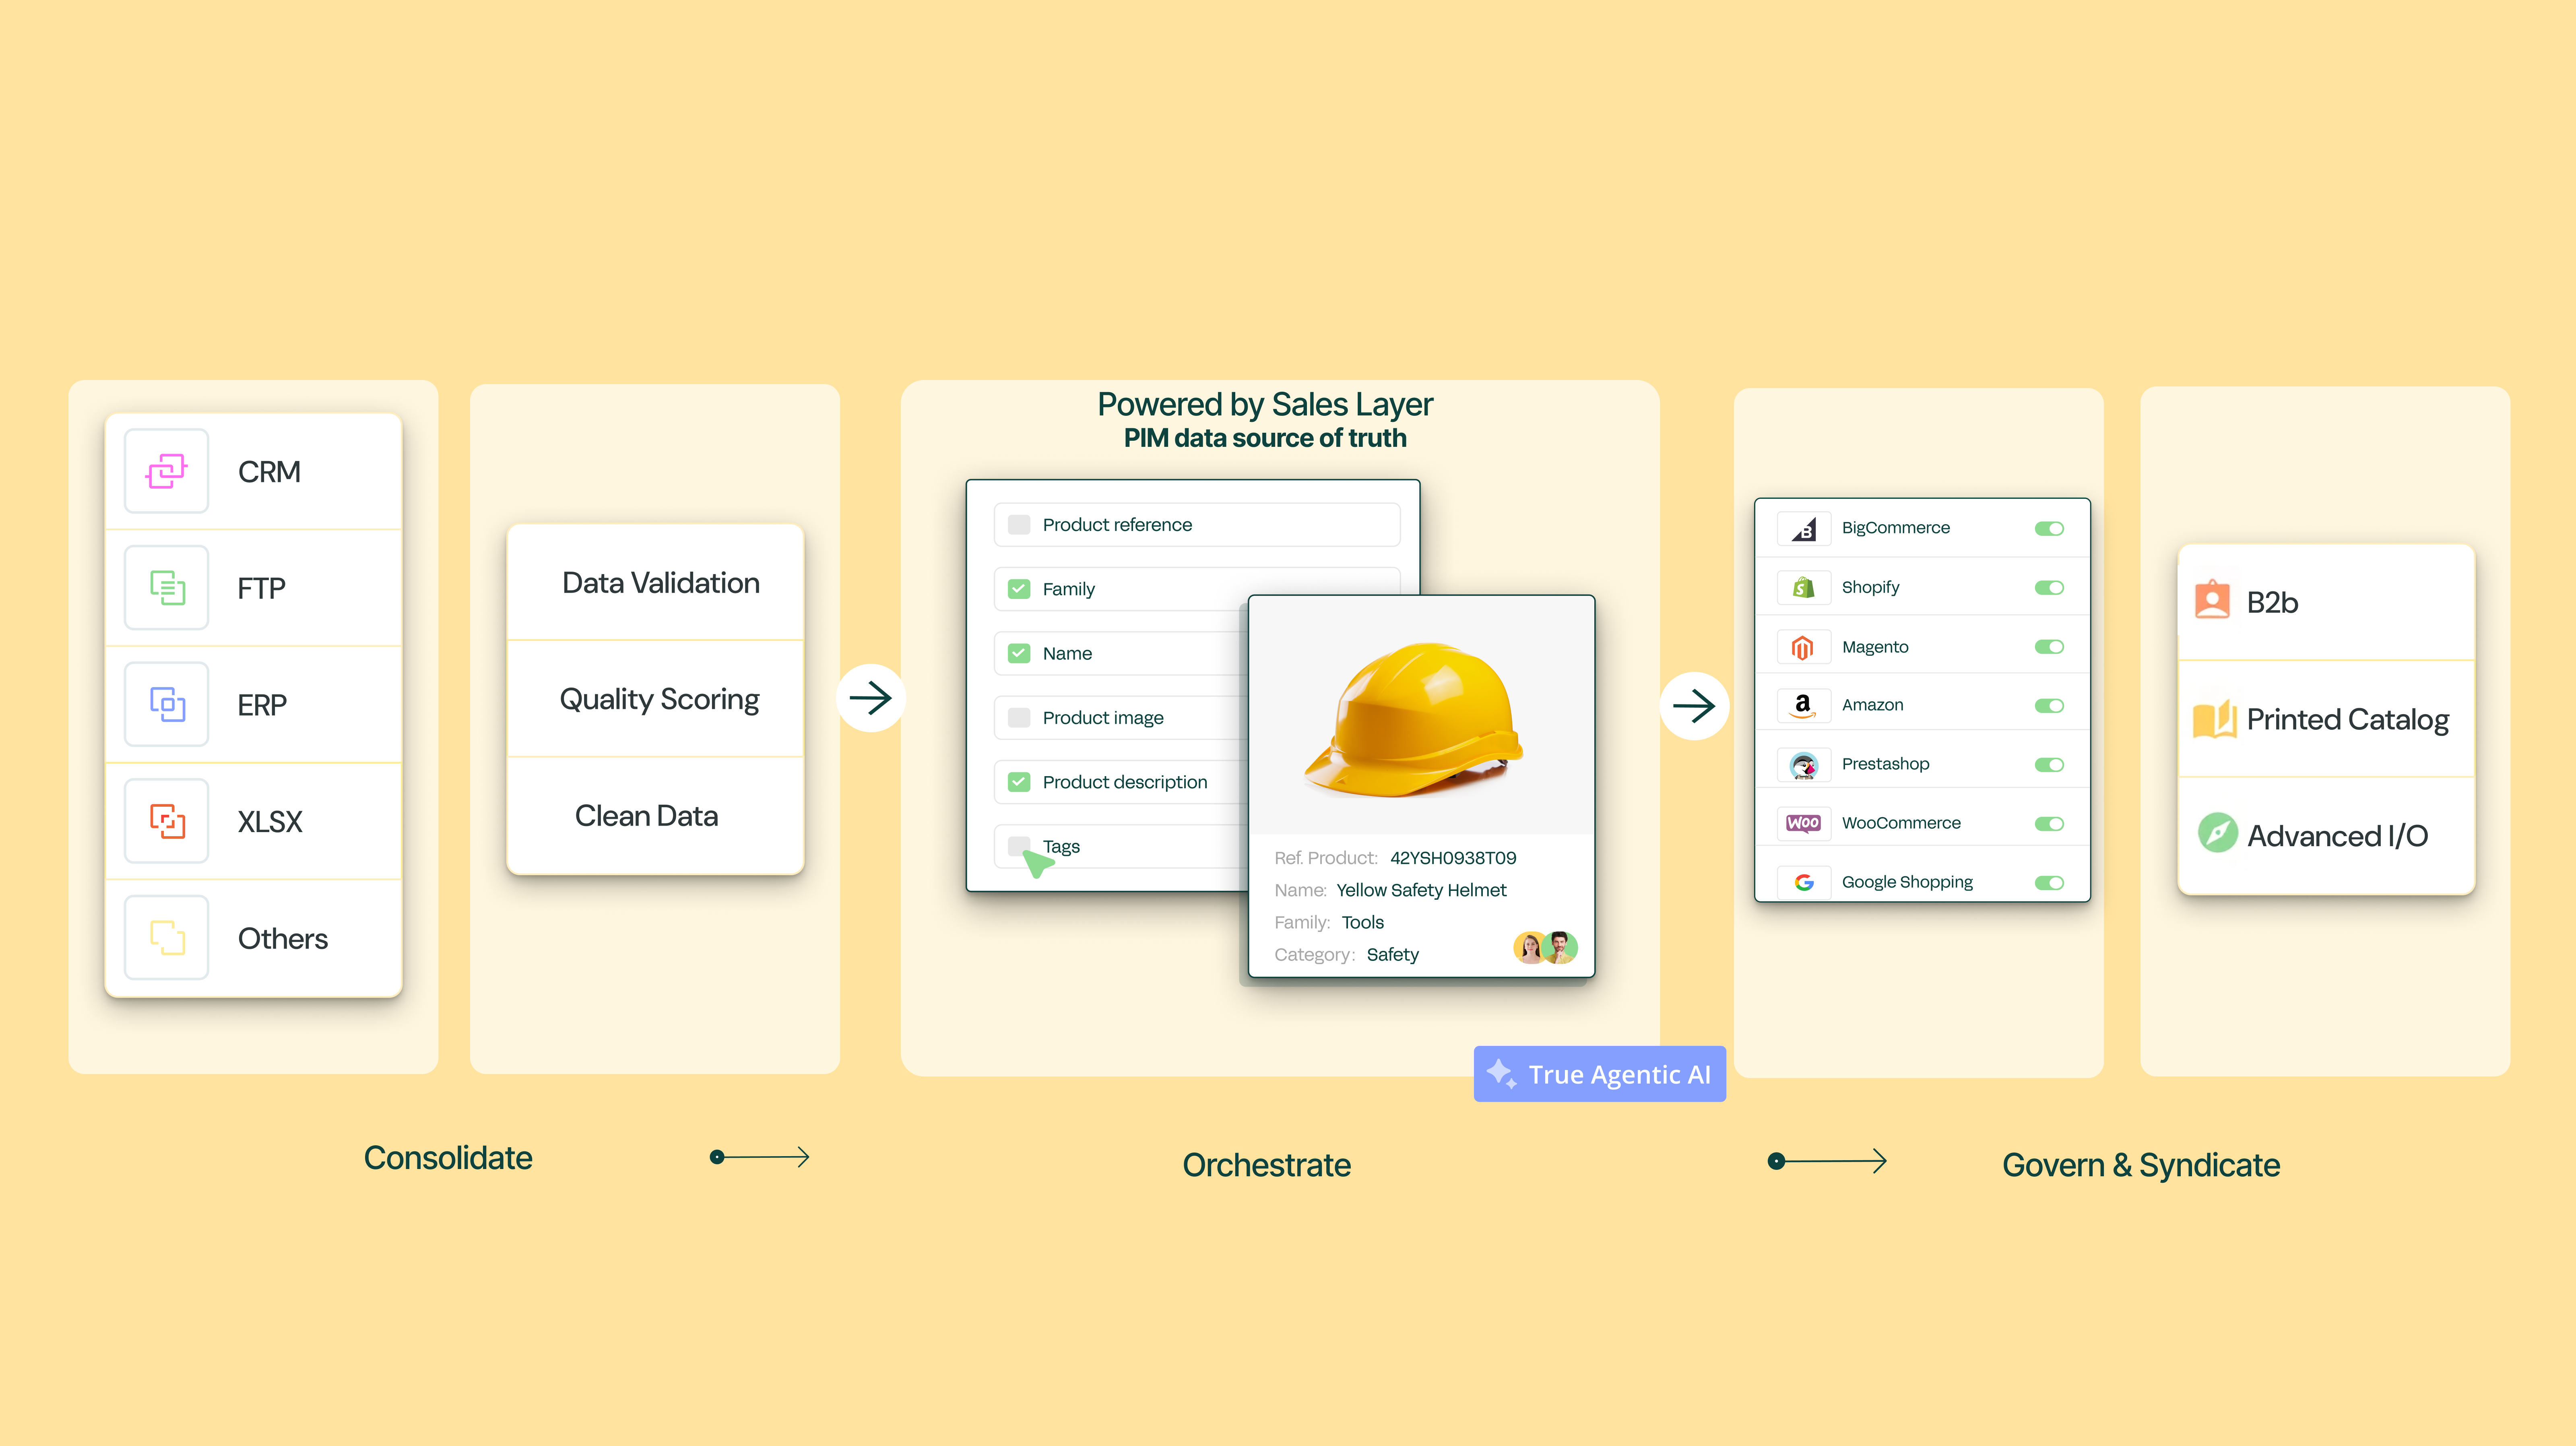Turn off the Prestashop toggle
Viewport: 2576px width, 1446px height.
tap(2049, 765)
